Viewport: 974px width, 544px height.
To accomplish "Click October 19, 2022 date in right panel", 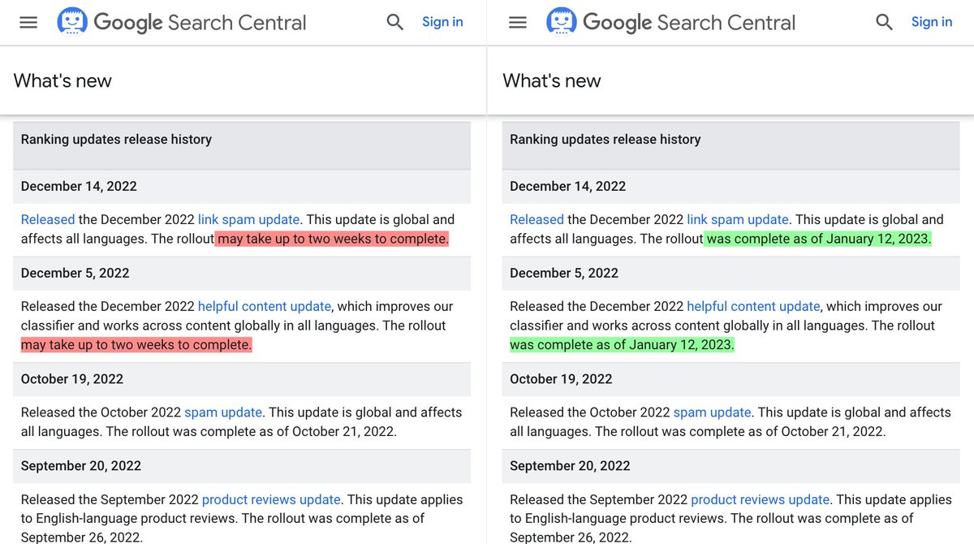I will [x=562, y=379].
